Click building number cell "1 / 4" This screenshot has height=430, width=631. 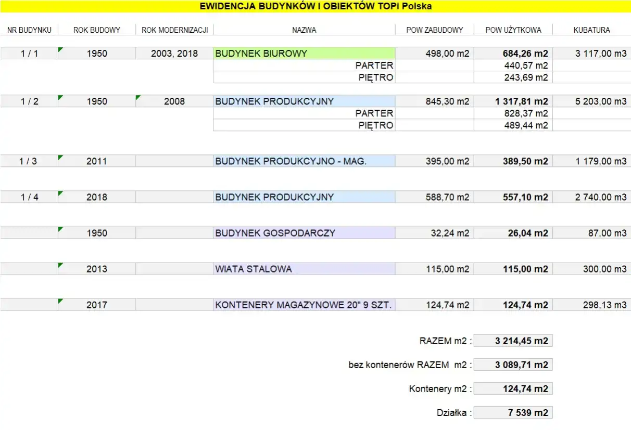(x=29, y=197)
